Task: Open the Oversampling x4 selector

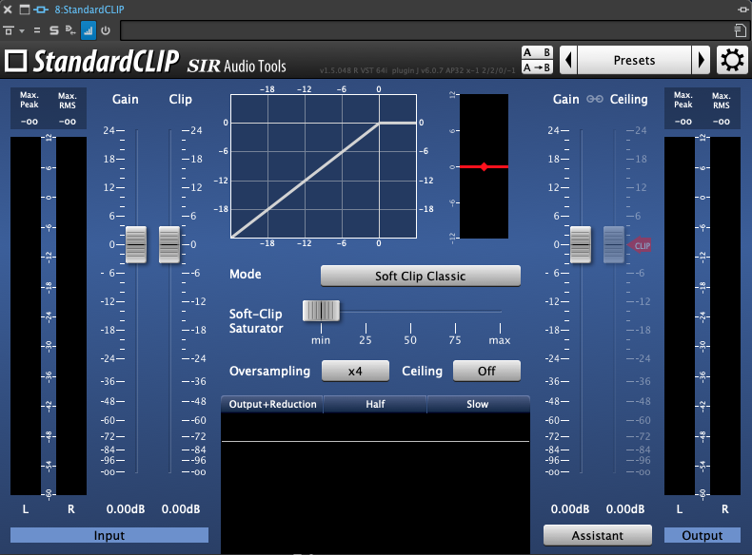Action: pyautogui.click(x=355, y=372)
